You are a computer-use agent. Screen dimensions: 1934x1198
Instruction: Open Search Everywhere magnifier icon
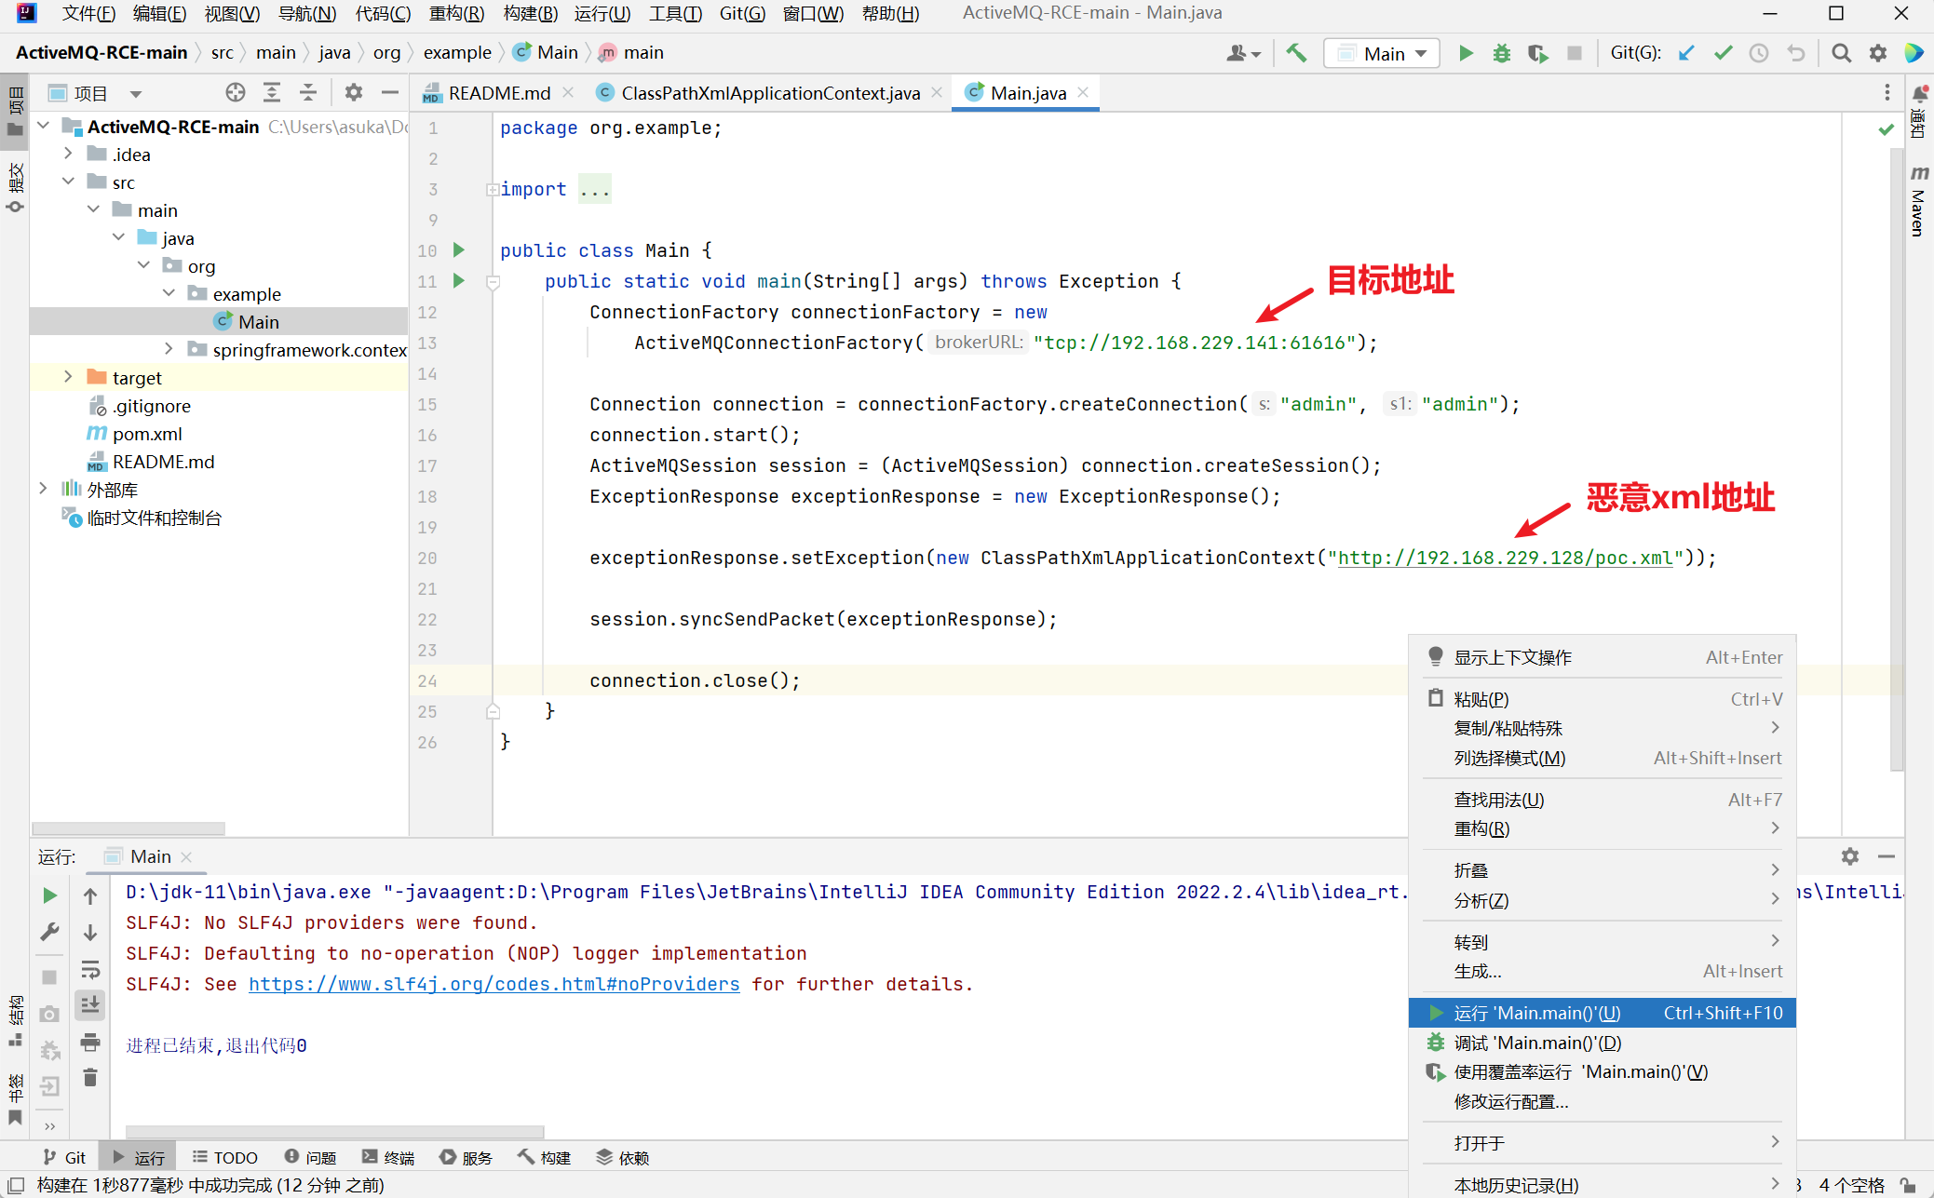click(1841, 53)
